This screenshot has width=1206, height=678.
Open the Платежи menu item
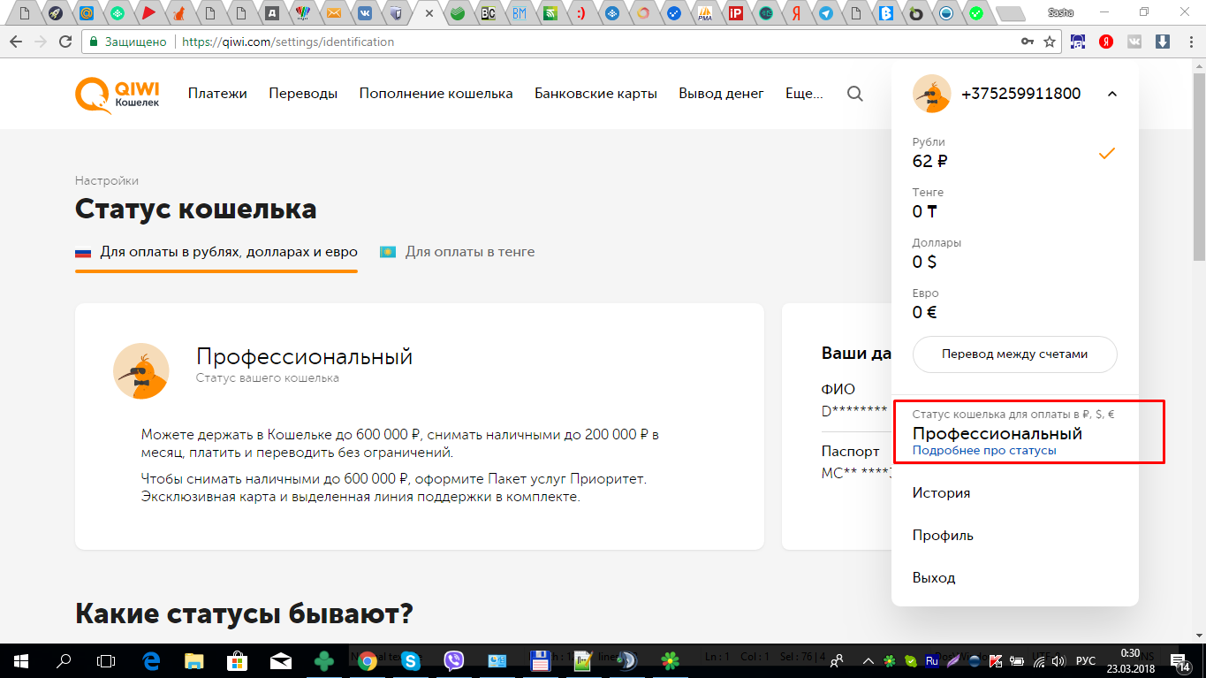click(217, 94)
